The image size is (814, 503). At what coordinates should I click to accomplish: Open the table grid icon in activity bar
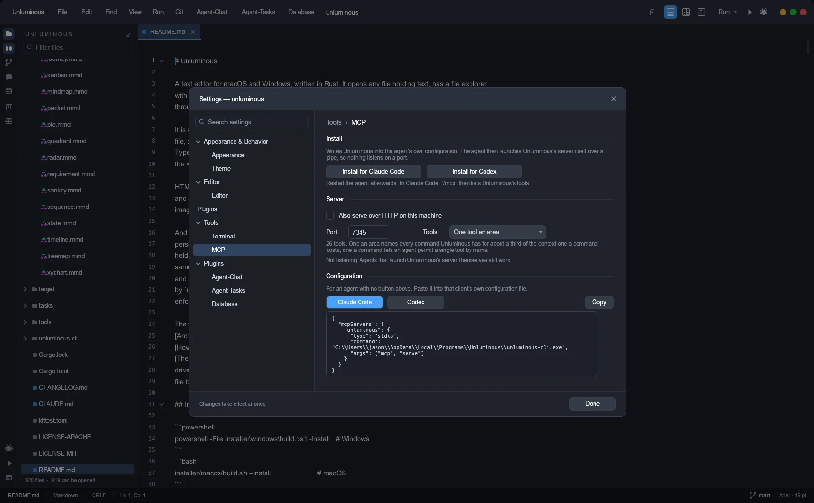click(x=9, y=121)
